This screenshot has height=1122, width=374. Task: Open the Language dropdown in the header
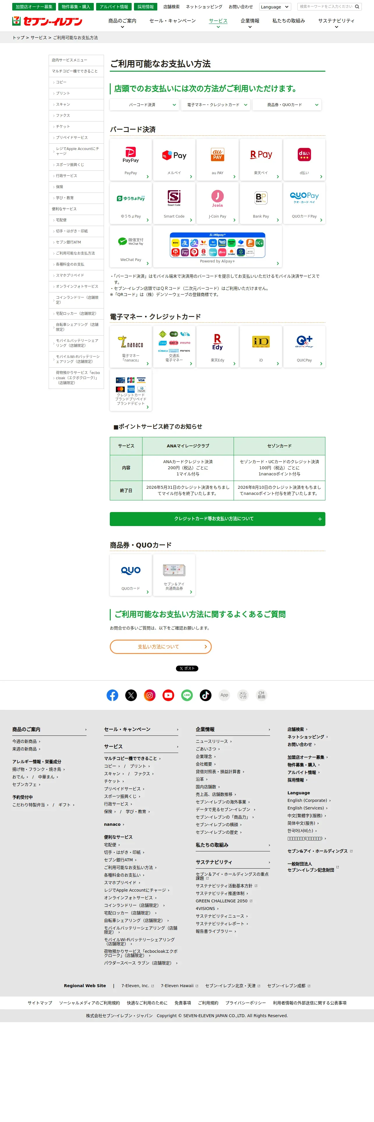pos(275,7)
